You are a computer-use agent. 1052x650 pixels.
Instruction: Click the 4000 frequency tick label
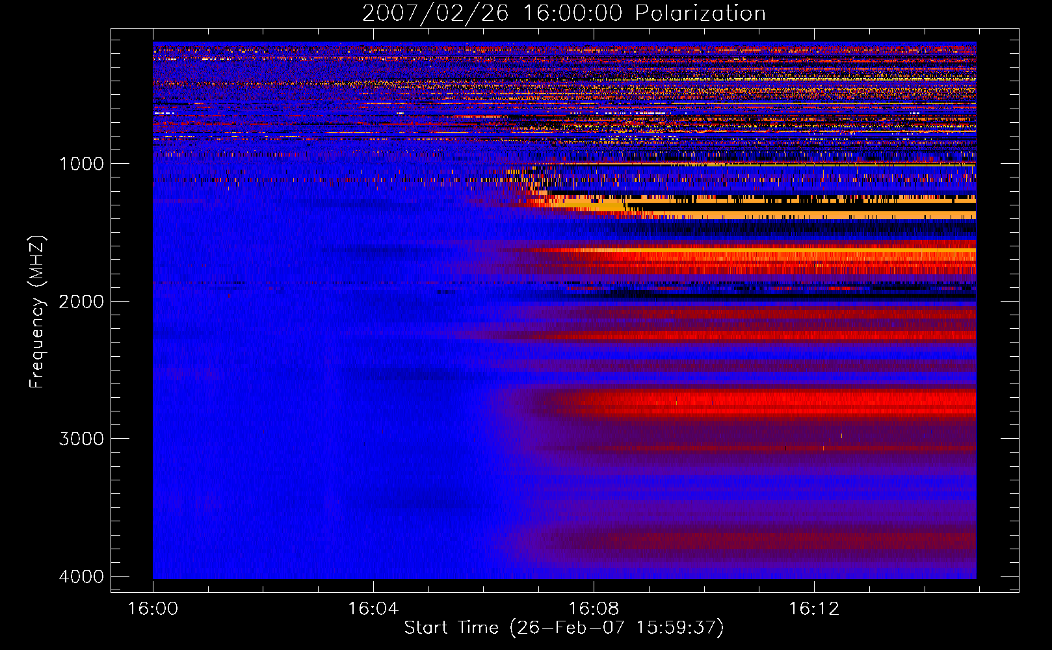(81, 577)
